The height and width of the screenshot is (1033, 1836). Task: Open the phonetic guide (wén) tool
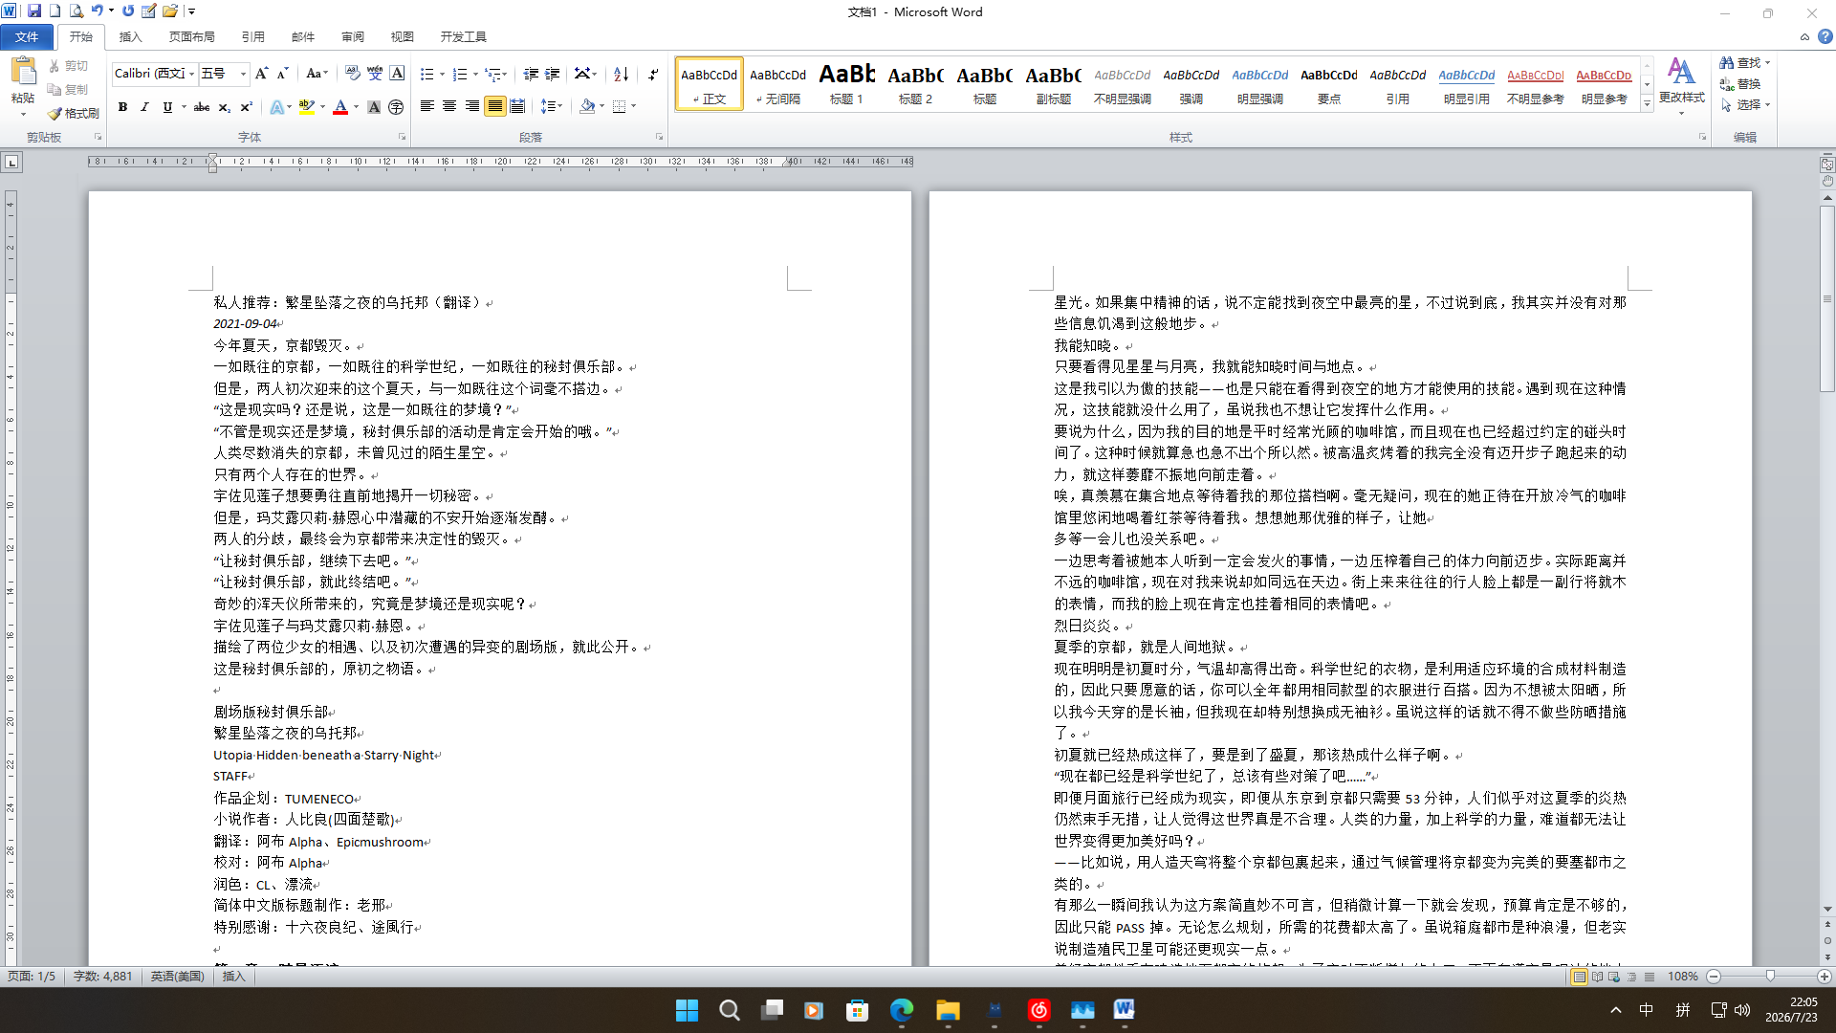tap(375, 74)
